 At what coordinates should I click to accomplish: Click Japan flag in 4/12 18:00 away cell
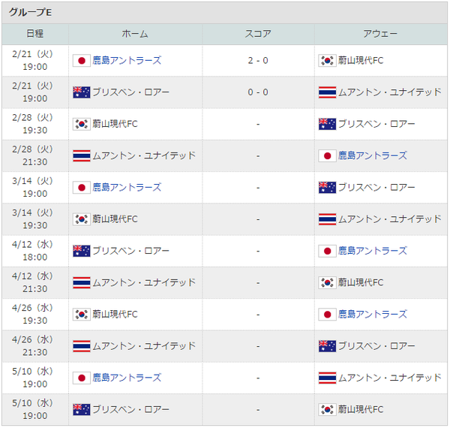tap(327, 251)
